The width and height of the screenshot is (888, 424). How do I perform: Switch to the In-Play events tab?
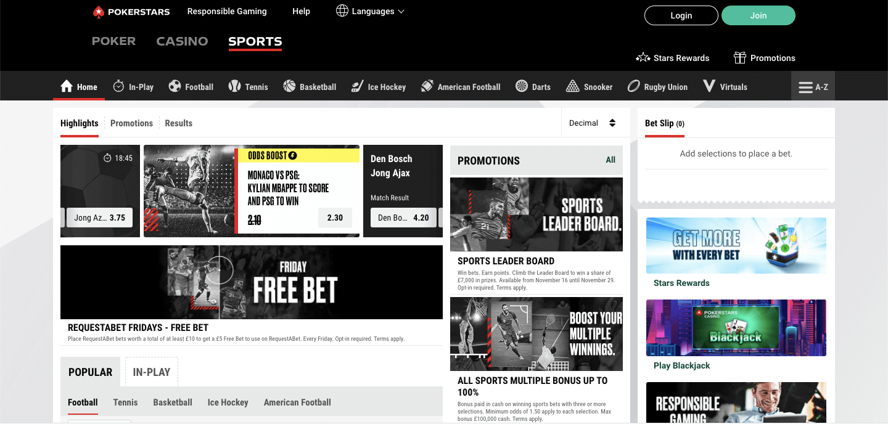click(x=152, y=372)
